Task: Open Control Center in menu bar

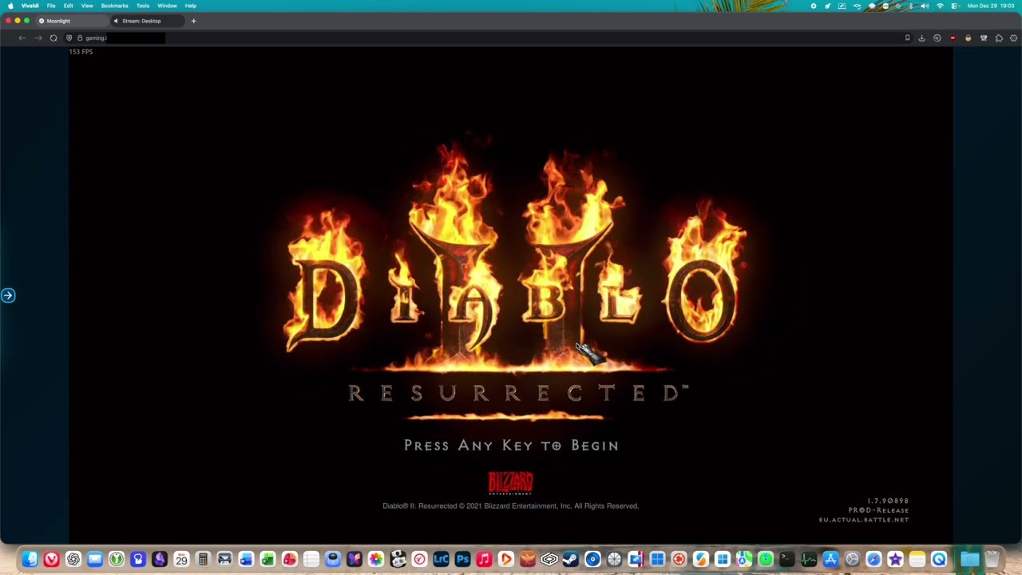Action: coord(954,6)
